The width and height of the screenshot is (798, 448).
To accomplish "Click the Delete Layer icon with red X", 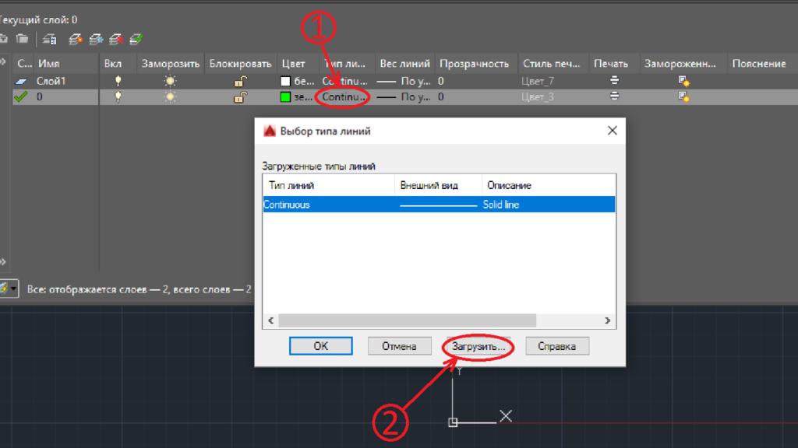I will (116, 39).
